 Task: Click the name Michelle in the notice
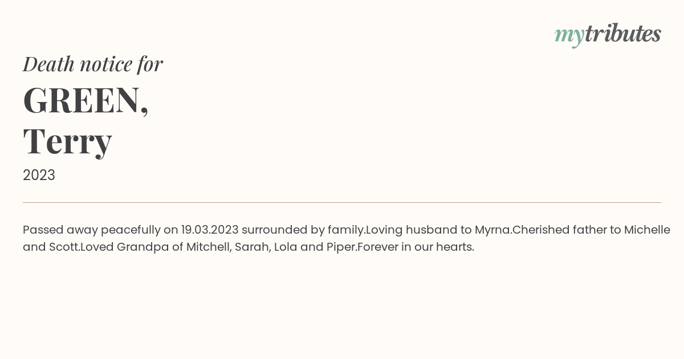[x=647, y=230]
